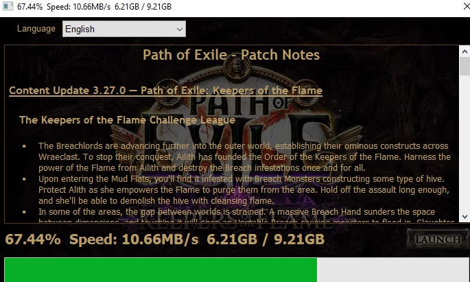Viewport: 470px width, 282px height.
Task: Click the large 67.44% download speed status text
Action: coord(165,239)
